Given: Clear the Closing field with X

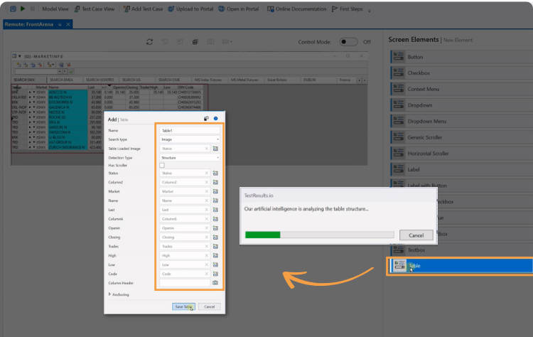Looking at the screenshot, I should 206,237.
